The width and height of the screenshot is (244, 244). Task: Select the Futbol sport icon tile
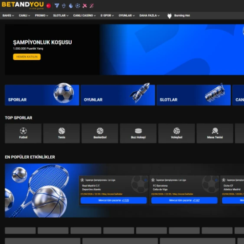tap(23, 133)
